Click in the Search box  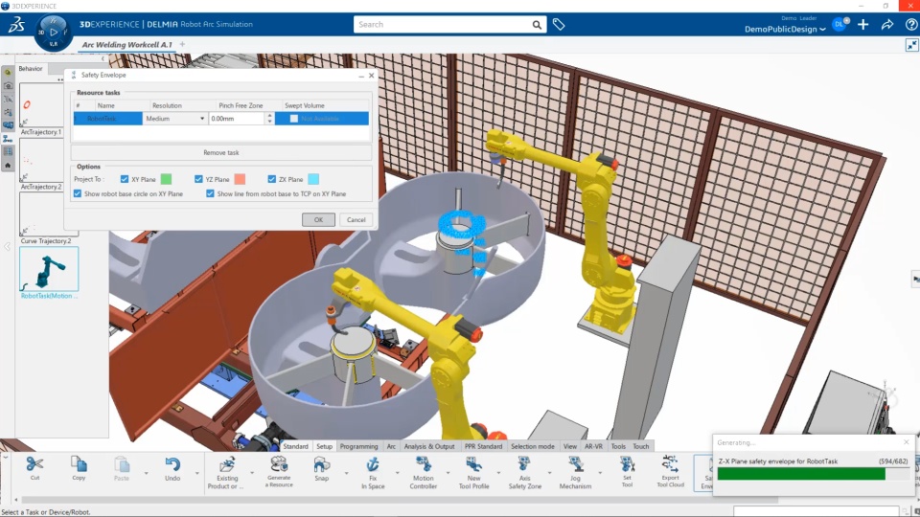(x=443, y=25)
